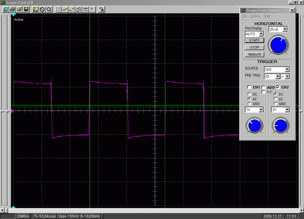This screenshot has height=219, width=304.
Task: Click the horizontal cursor lines waveform icon
Action: (x=65, y=9)
